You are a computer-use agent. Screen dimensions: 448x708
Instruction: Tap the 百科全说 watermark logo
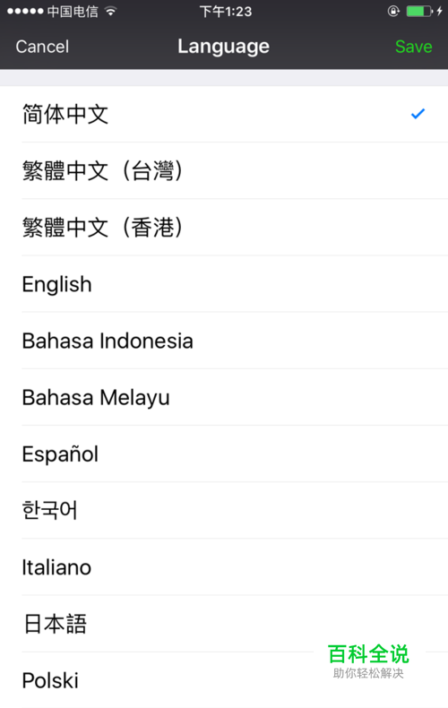click(x=368, y=661)
